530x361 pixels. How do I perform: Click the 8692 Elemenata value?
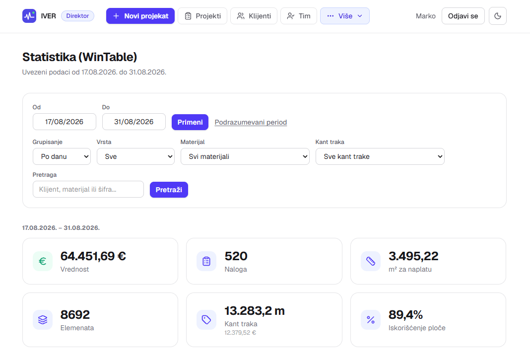75,315
